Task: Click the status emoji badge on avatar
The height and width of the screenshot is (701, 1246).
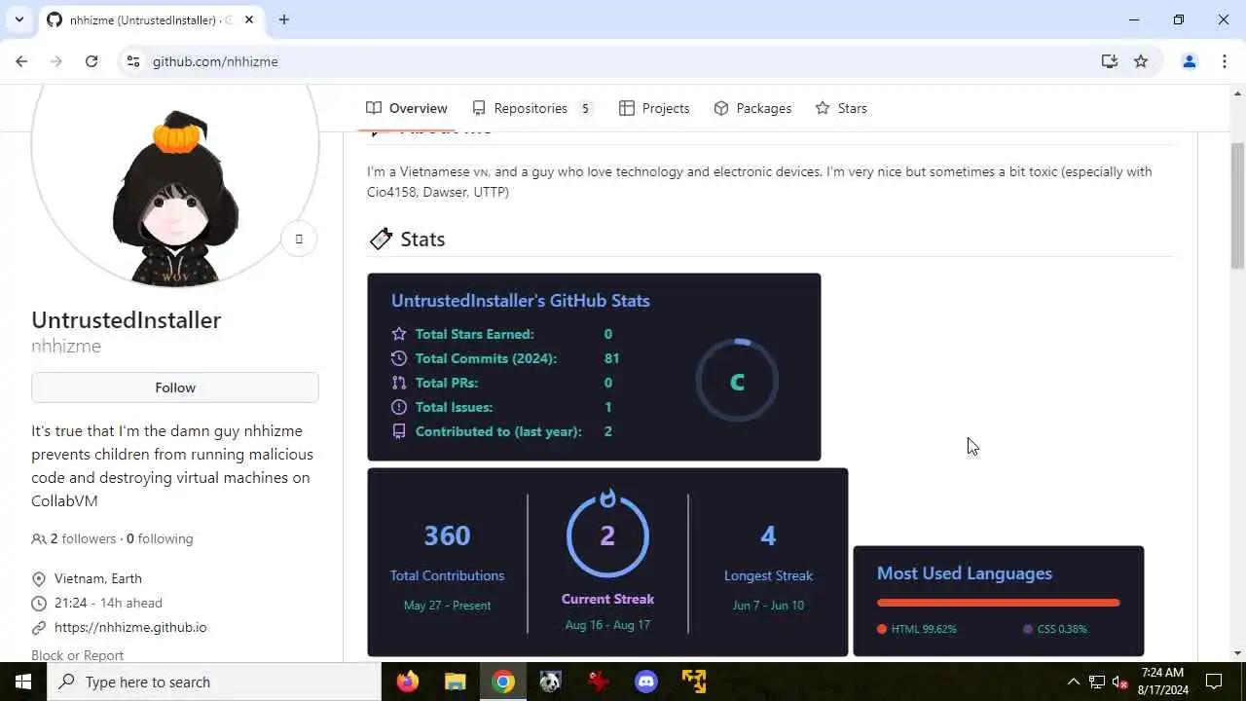Action: point(299,239)
